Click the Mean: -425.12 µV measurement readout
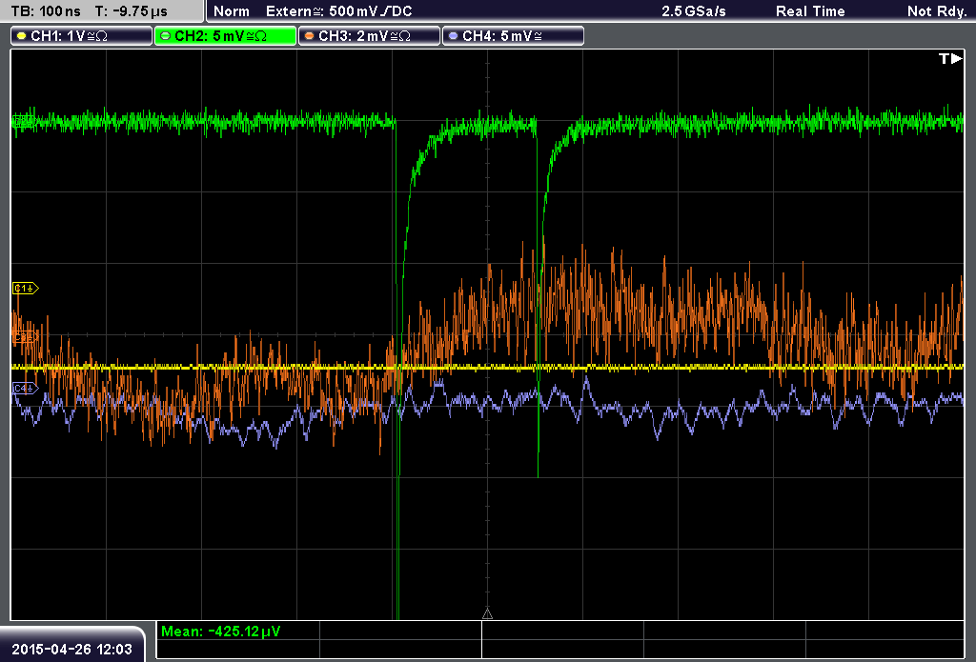The image size is (976, 662). pos(221,632)
